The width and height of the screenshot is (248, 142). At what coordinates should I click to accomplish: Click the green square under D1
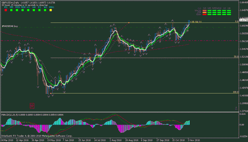[x=39, y=10]
